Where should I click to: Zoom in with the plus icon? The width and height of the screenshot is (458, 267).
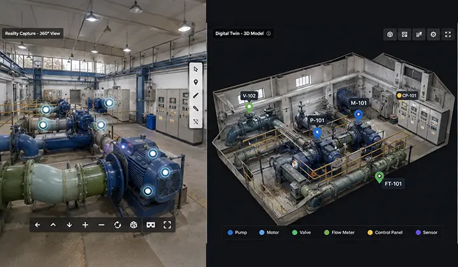click(85, 224)
